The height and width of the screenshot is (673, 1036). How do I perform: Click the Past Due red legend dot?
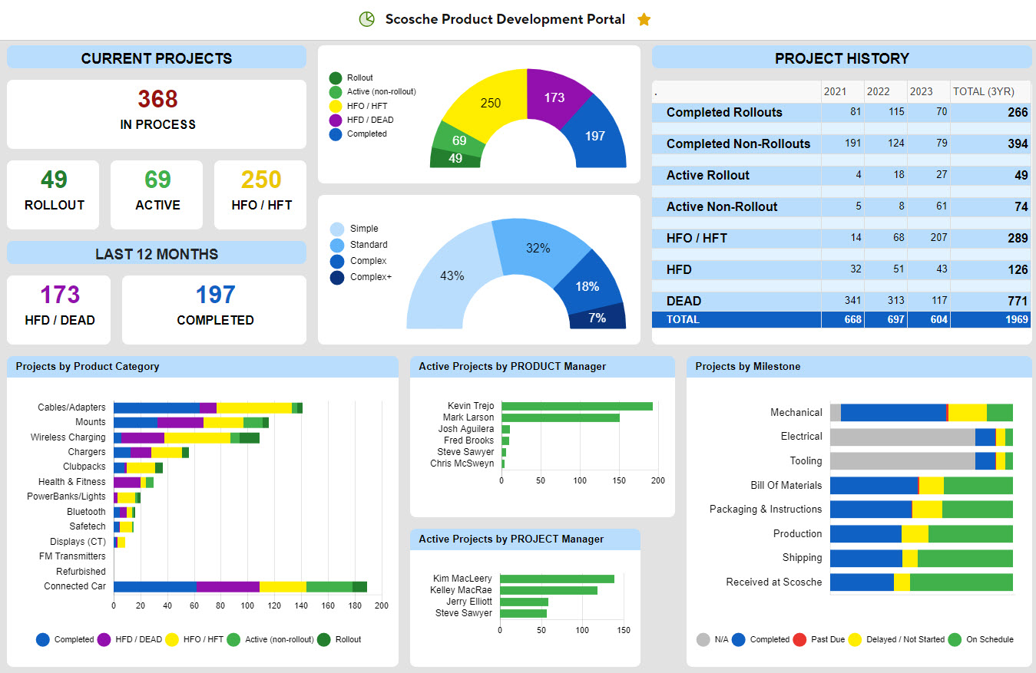click(799, 639)
